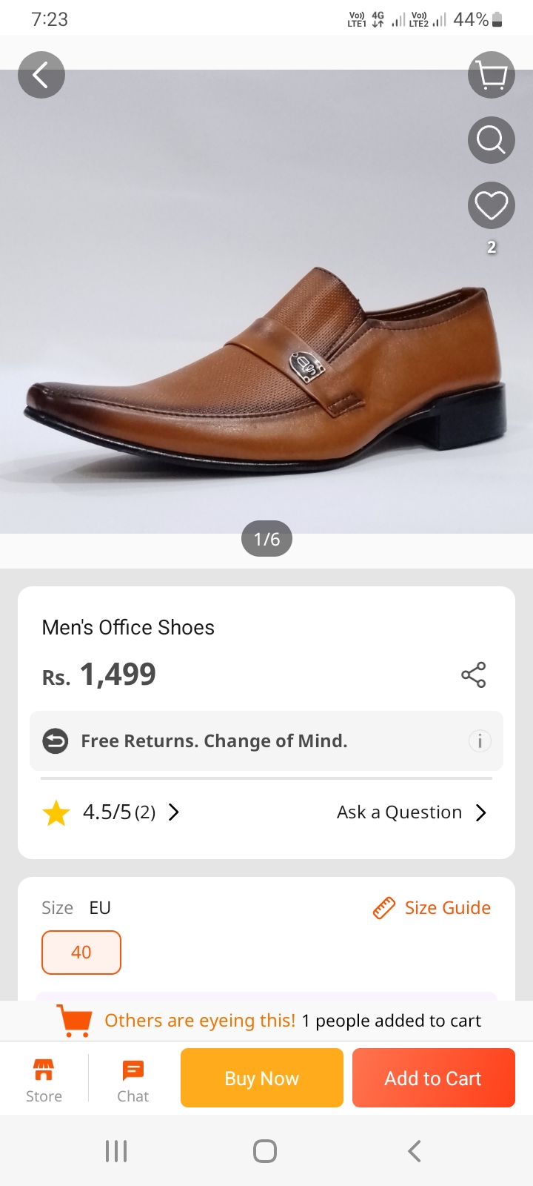
Task: Open the Store icon
Action: click(x=44, y=1080)
